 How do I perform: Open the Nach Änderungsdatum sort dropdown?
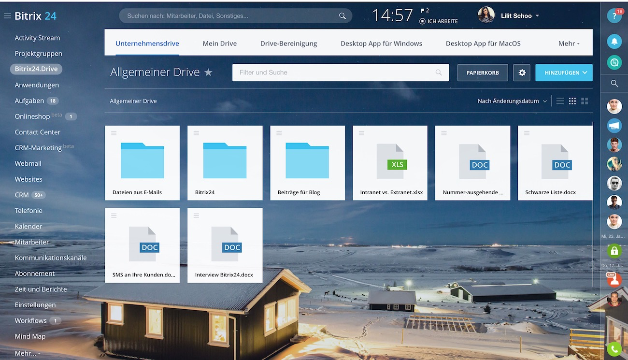click(512, 101)
